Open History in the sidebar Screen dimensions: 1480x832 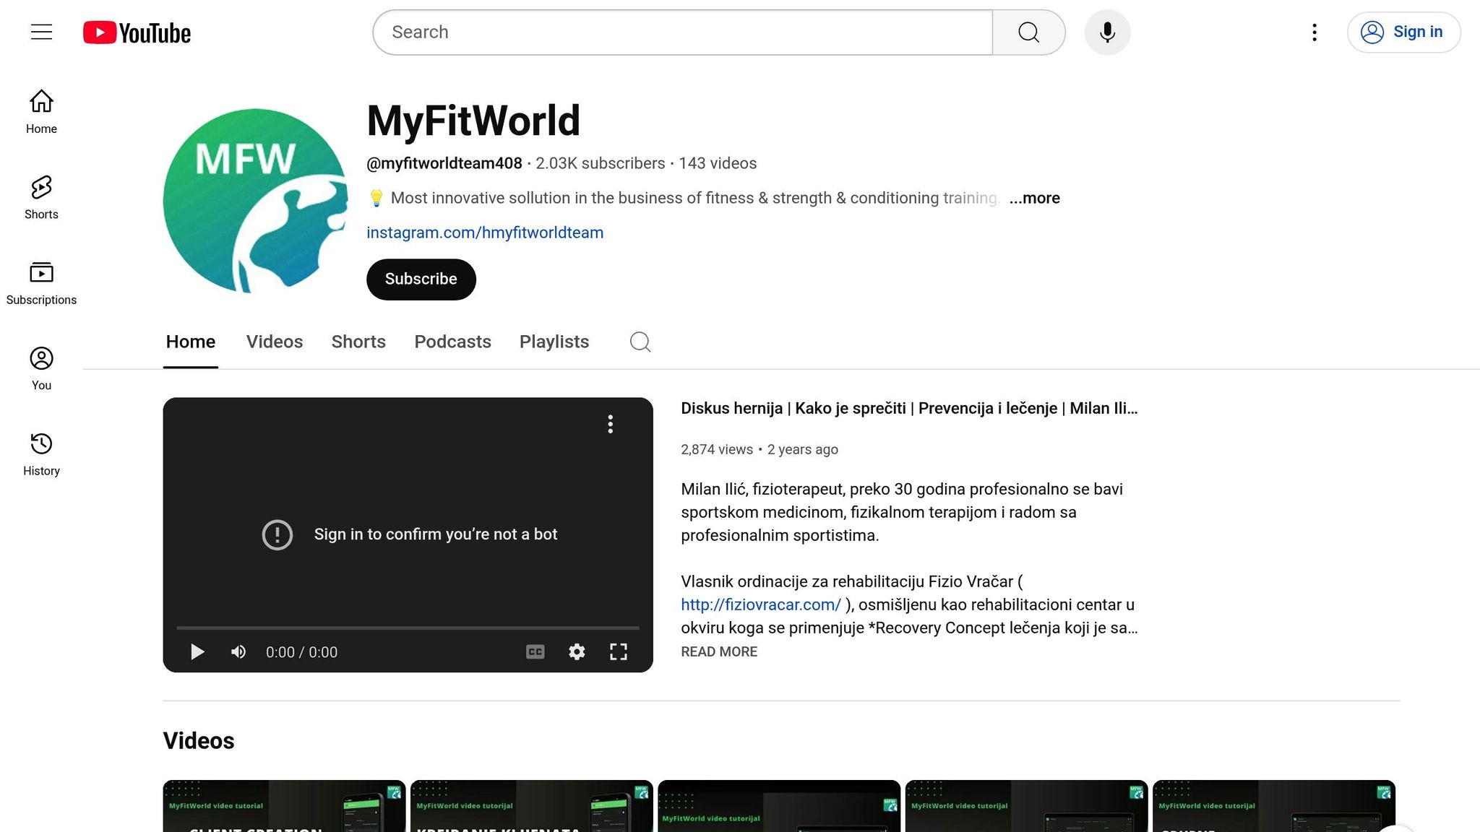coord(41,454)
